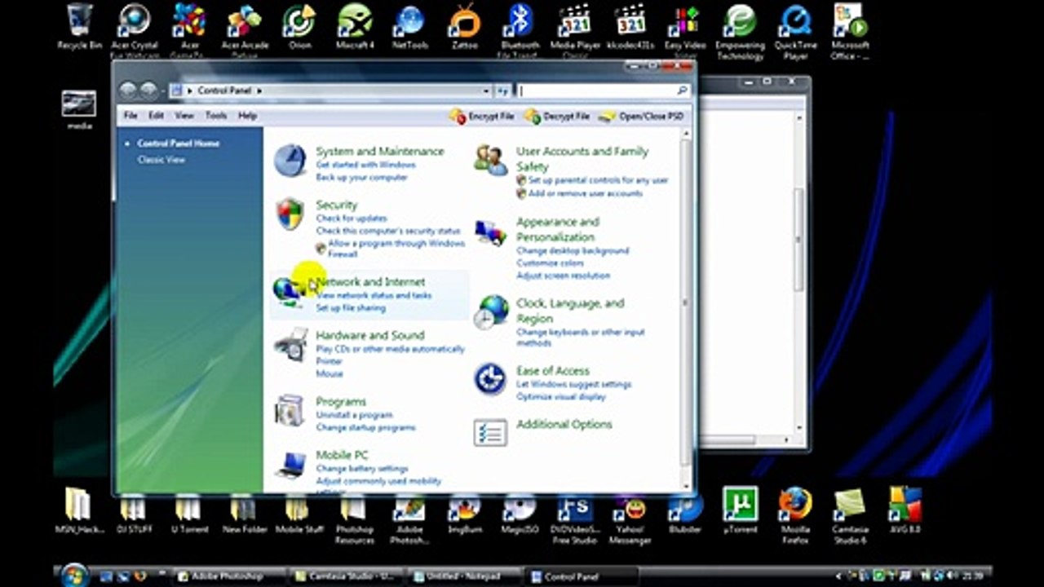Click the Mobile PC laptop icon
This screenshot has height=587, width=1044.
[290, 464]
